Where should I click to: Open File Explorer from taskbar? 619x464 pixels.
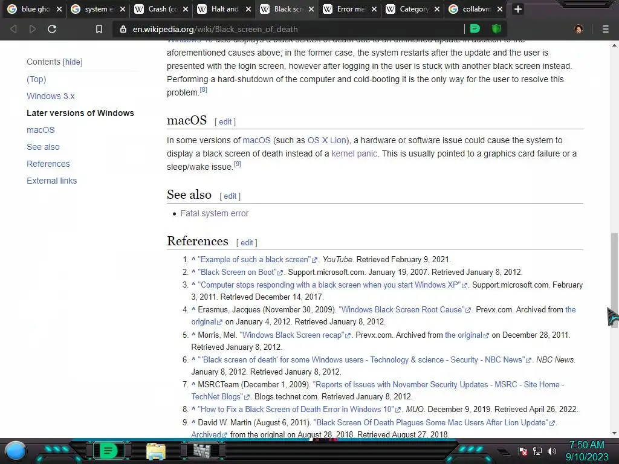[x=156, y=451]
